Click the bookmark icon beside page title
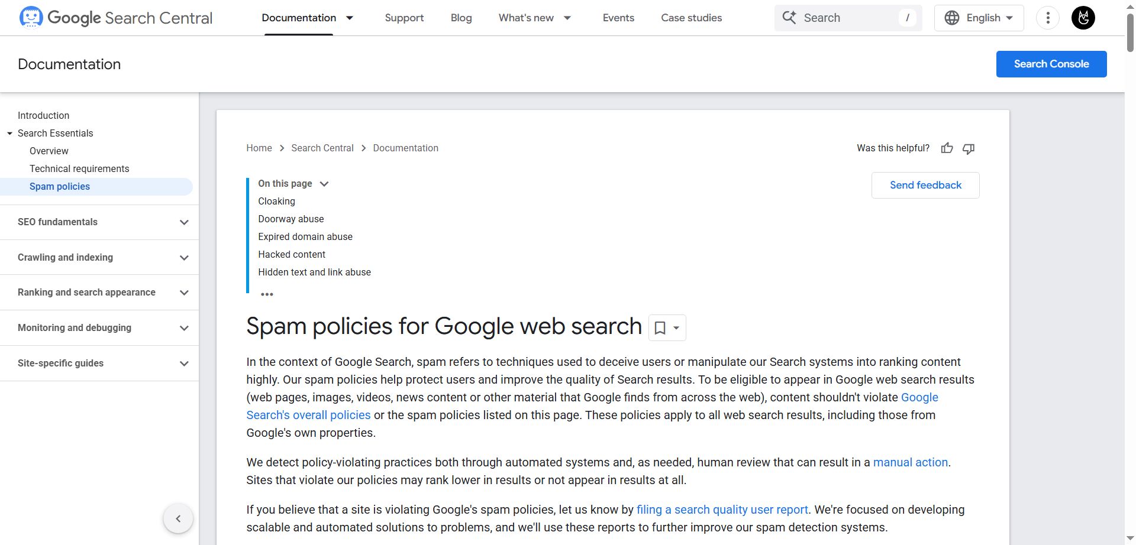Screen dimensions: 1136x545 coord(660,327)
